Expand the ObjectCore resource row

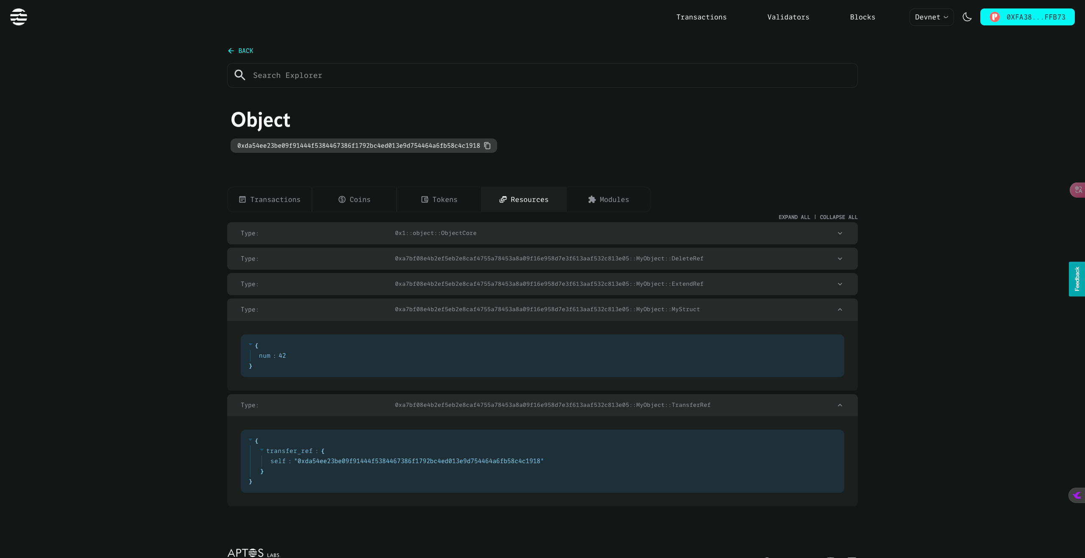(x=542, y=233)
